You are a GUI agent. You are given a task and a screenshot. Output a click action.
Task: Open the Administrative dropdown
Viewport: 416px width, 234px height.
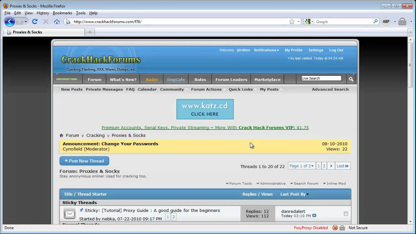click(271, 183)
